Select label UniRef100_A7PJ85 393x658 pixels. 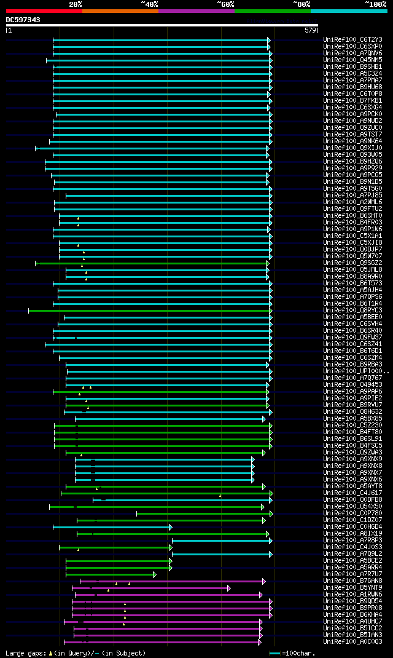[x=352, y=196]
